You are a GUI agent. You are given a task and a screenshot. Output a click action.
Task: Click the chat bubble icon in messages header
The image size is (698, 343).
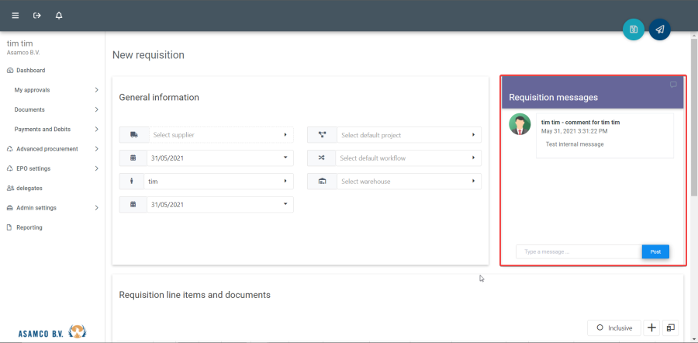[x=673, y=85]
